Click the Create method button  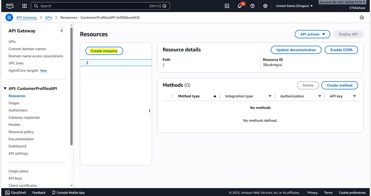pyautogui.click(x=340, y=85)
